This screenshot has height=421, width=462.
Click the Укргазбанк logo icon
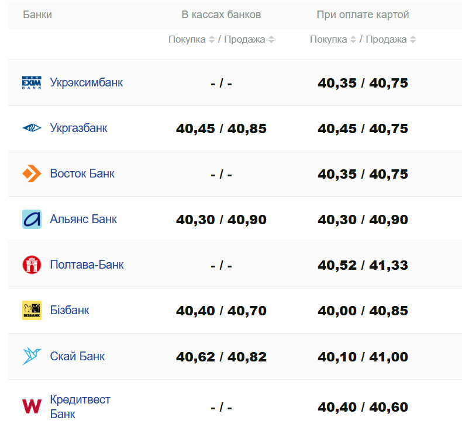click(x=32, y=128)
